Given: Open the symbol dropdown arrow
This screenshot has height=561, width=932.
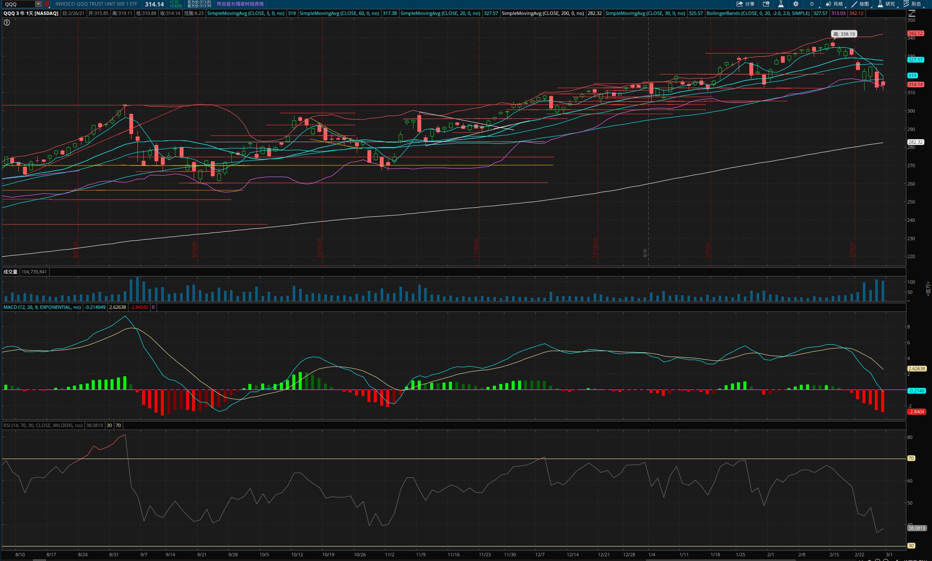Looking at the screenshot, I should pos(38,4).
